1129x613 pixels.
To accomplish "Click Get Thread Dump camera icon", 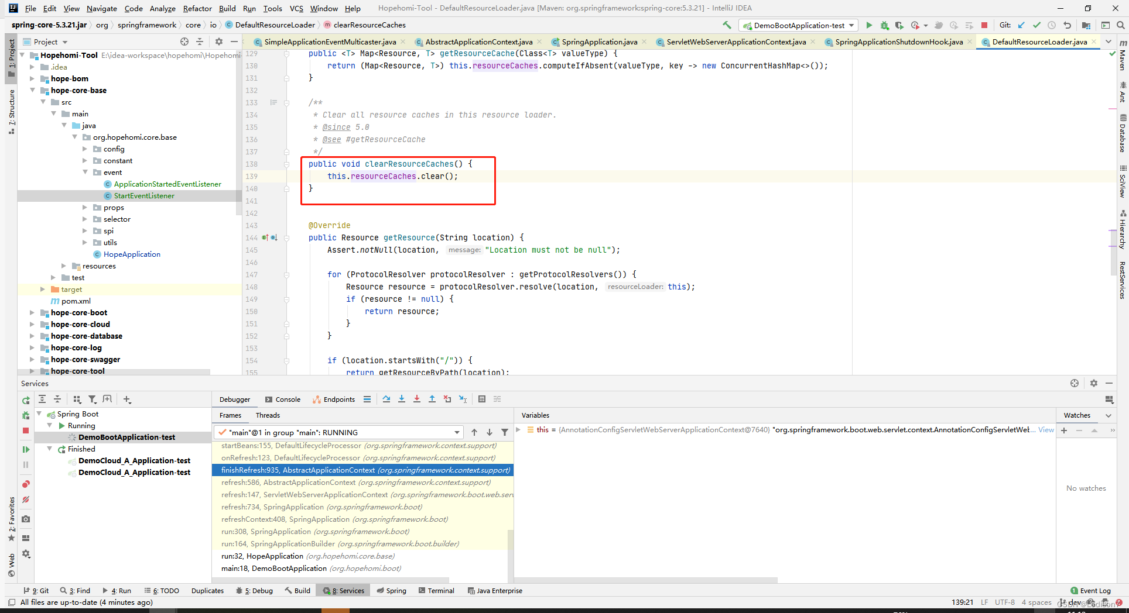I will click(x=26, y=519).
